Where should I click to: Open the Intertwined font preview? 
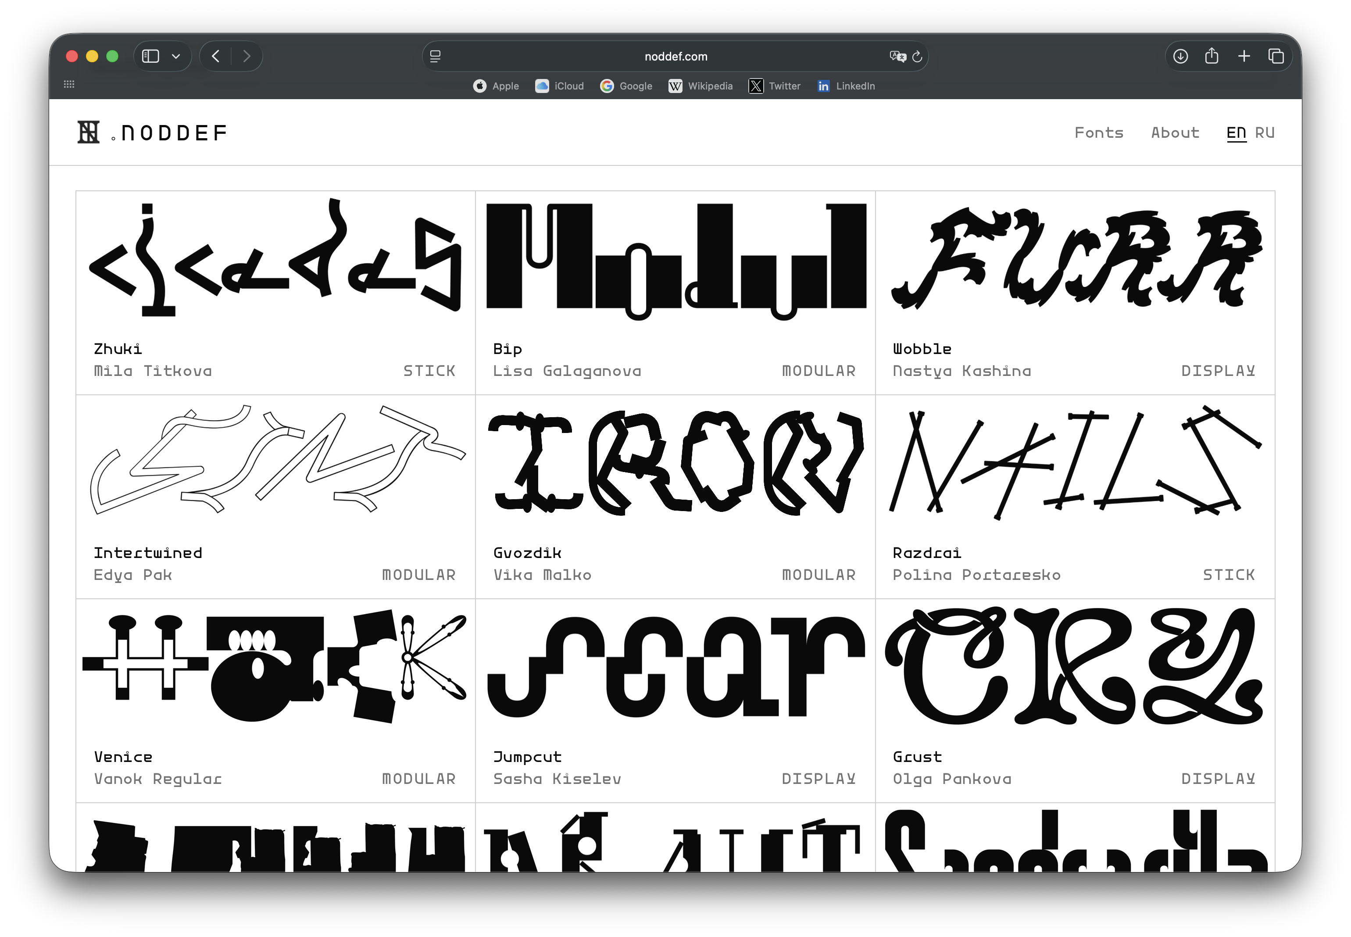tap(277, 459)
